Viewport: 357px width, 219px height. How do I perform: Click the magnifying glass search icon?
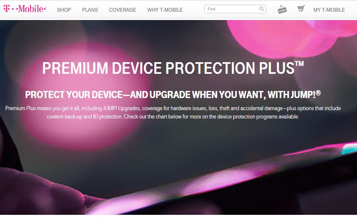click(x=262, y=9)
